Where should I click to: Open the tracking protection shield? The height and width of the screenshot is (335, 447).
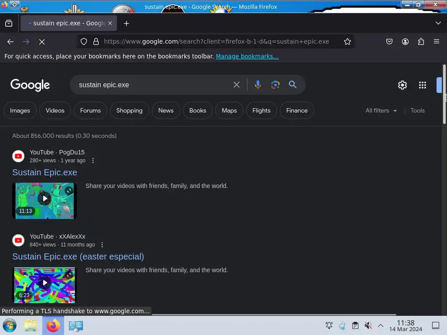click(83, 41)
